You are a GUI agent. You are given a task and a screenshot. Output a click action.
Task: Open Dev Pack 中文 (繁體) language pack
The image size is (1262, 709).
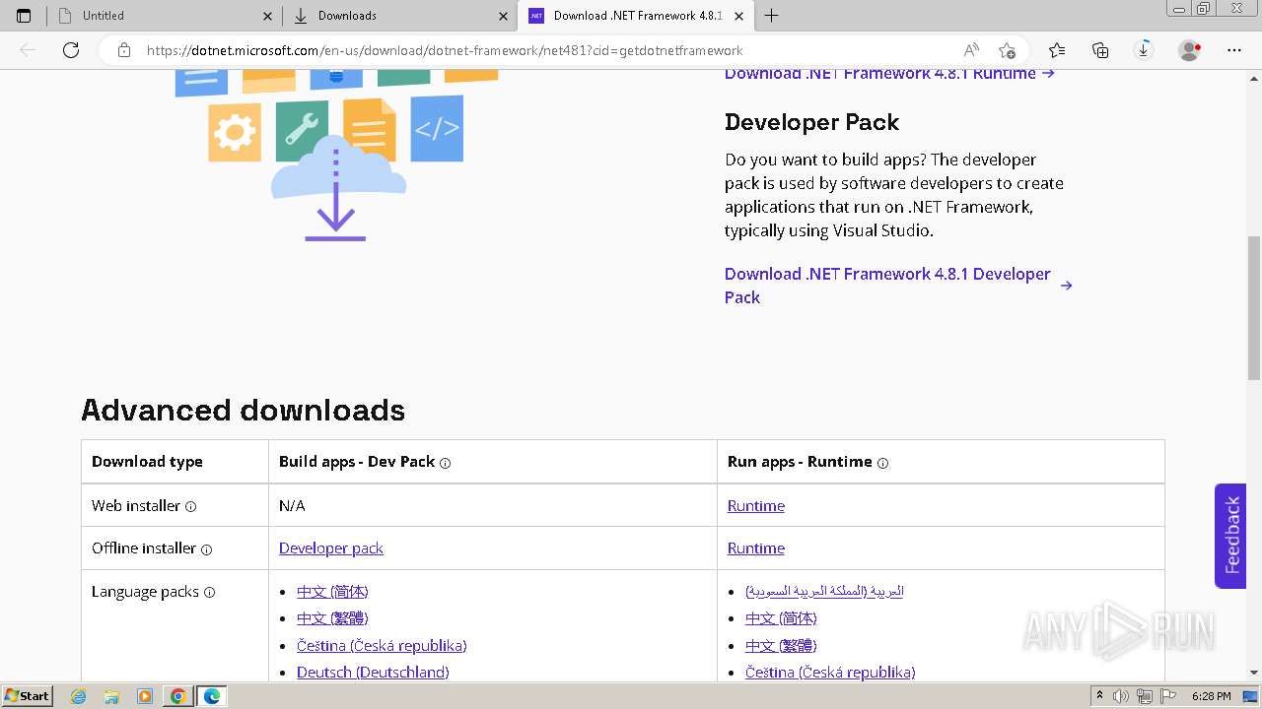point(332,618)
